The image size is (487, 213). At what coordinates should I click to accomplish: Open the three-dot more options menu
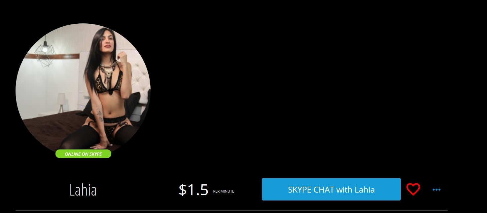click(x=436, y=190)
